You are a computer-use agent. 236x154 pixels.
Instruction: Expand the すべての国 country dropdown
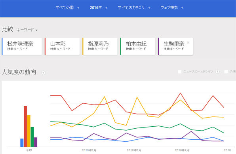(x=67, y=8)
